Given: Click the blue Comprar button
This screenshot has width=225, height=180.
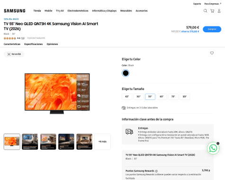Looking at the screenshot, I should coord(212,29).
